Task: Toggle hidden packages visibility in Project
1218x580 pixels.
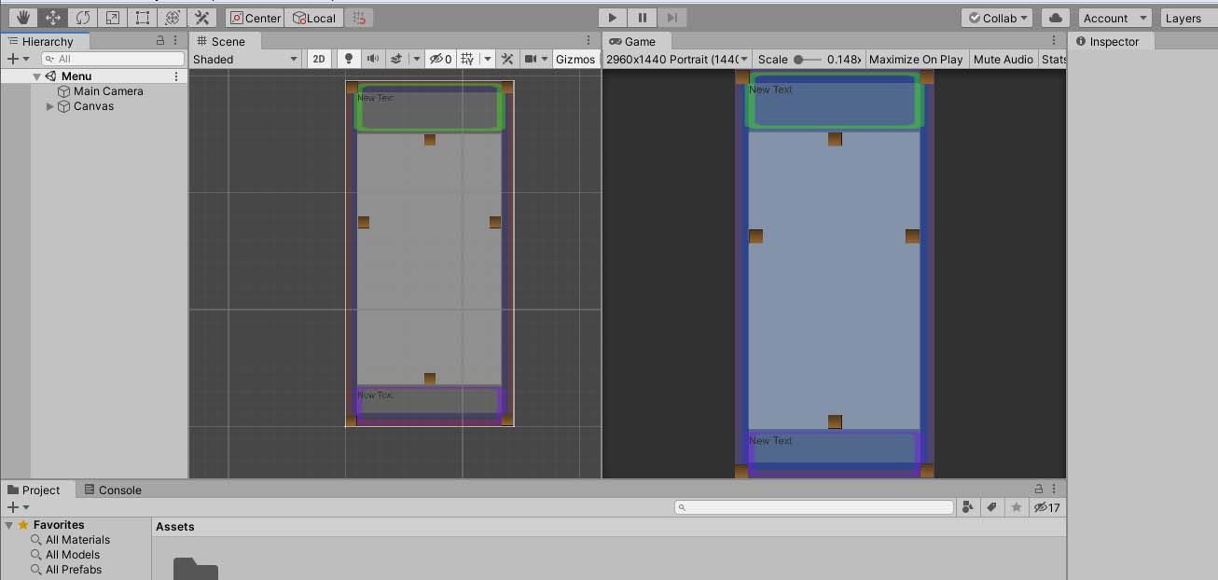Action: tap(1046, 507)
